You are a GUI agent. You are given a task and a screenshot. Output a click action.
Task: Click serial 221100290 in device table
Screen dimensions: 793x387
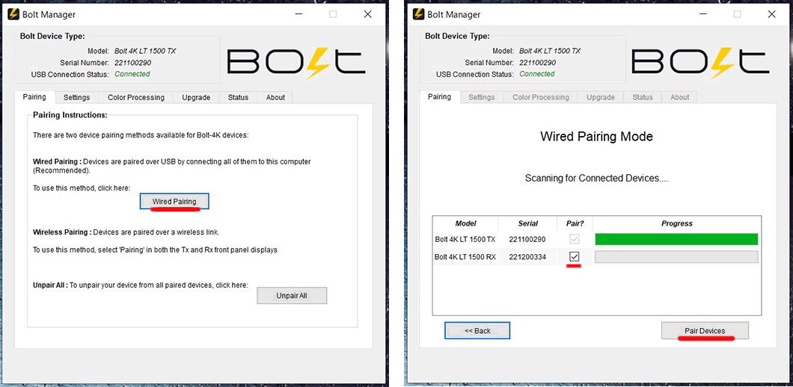(527, 239)
